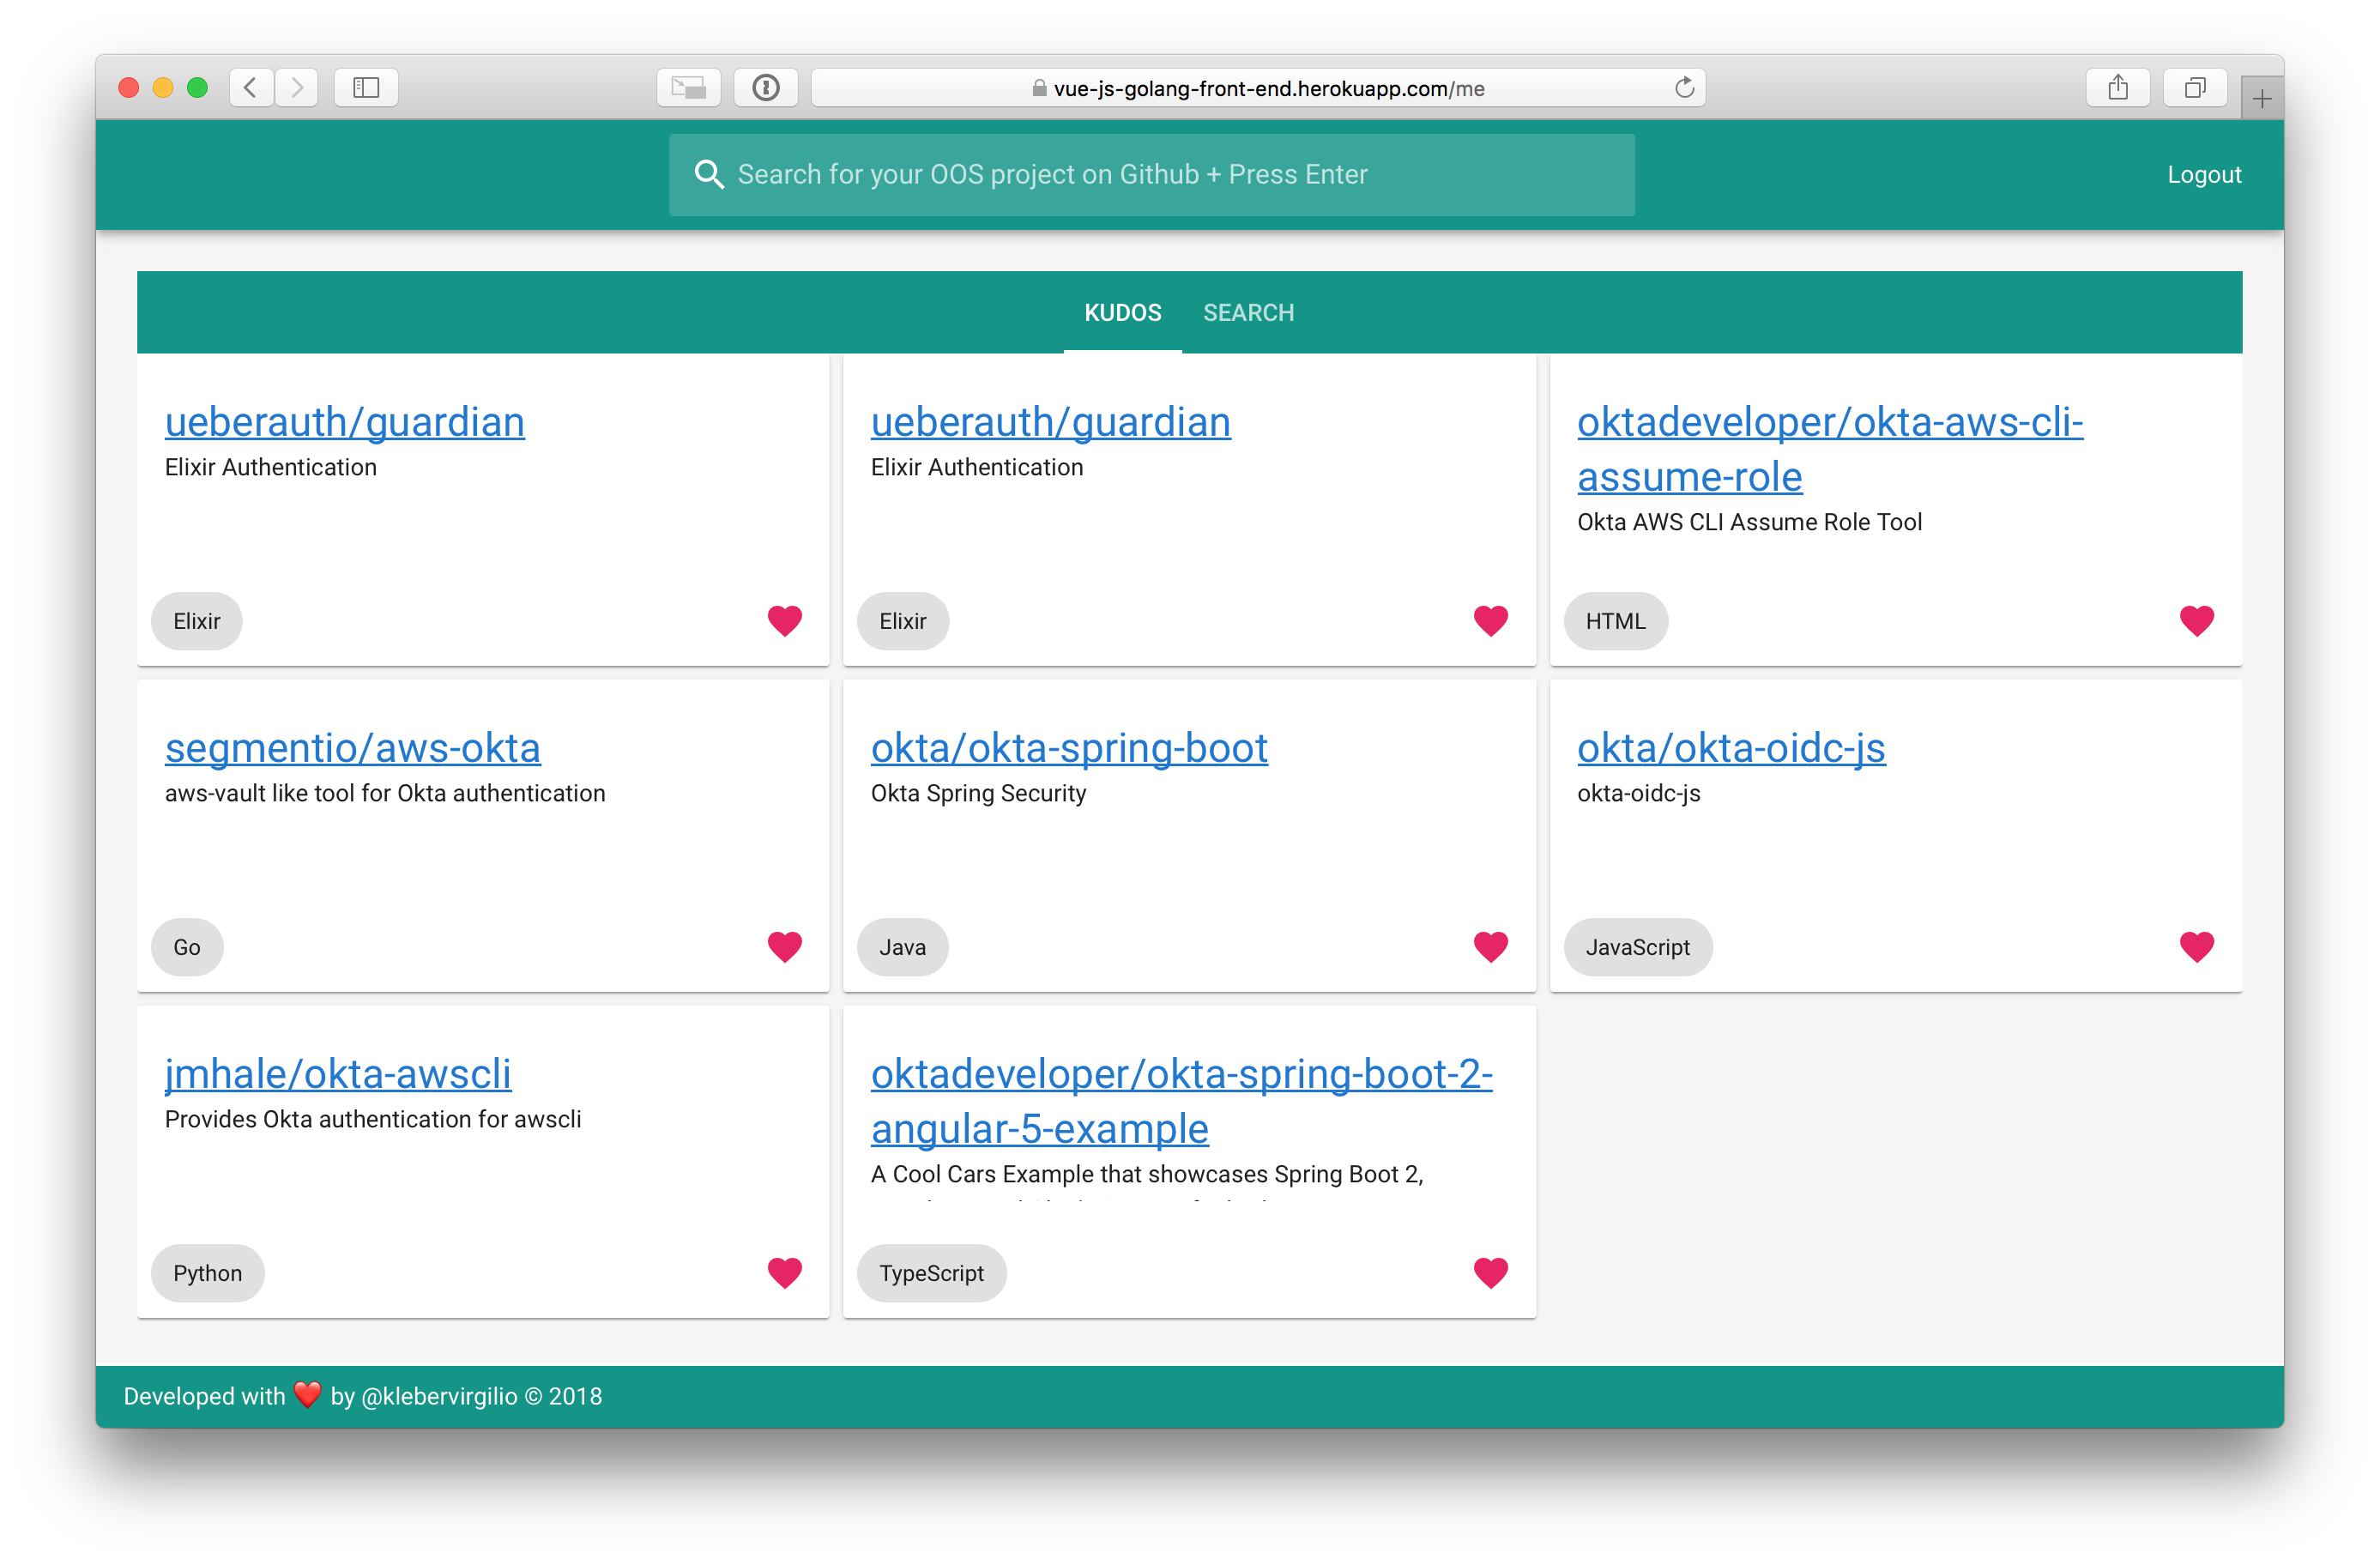The width and height of the screenshot is (2380, 1565).
Task: Click the 'Okta Spring Security' description
Action: pos(978,793)
